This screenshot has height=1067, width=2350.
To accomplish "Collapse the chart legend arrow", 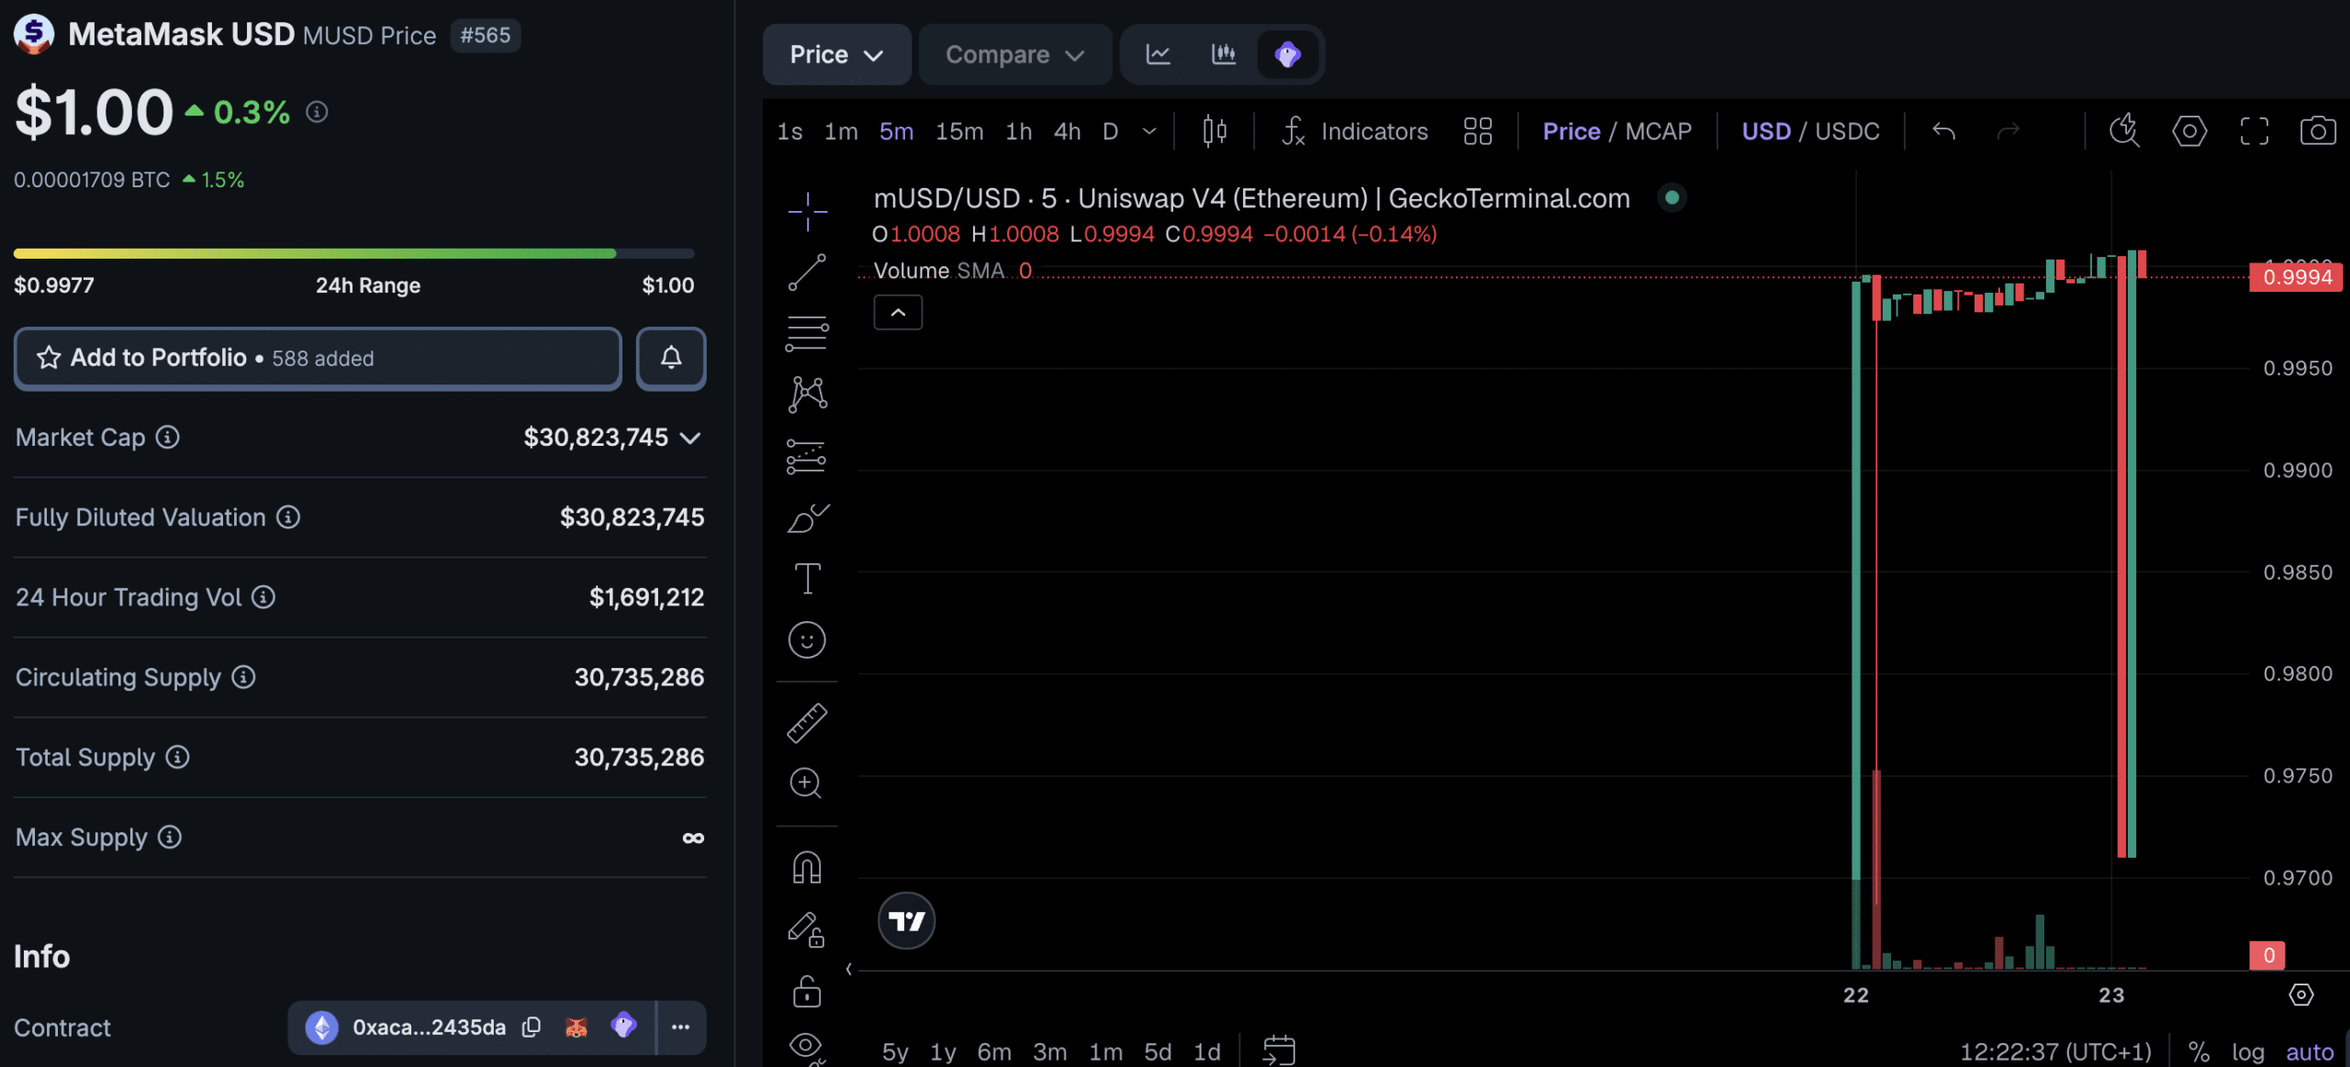I will [x=898, y=313].
